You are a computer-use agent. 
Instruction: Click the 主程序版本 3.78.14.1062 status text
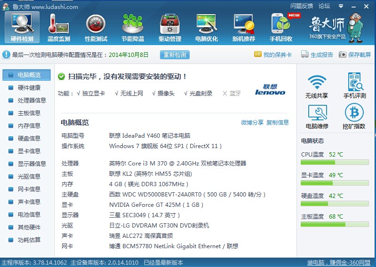tap(34, 263)
